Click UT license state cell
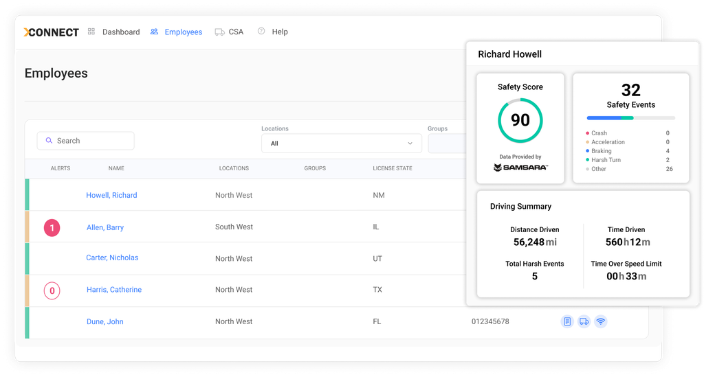The width and height of the screenshot is (704, 377). [377, 259]
